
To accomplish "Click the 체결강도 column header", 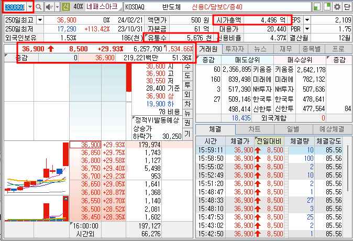I will pyautogui.click(x=329, y=141).
